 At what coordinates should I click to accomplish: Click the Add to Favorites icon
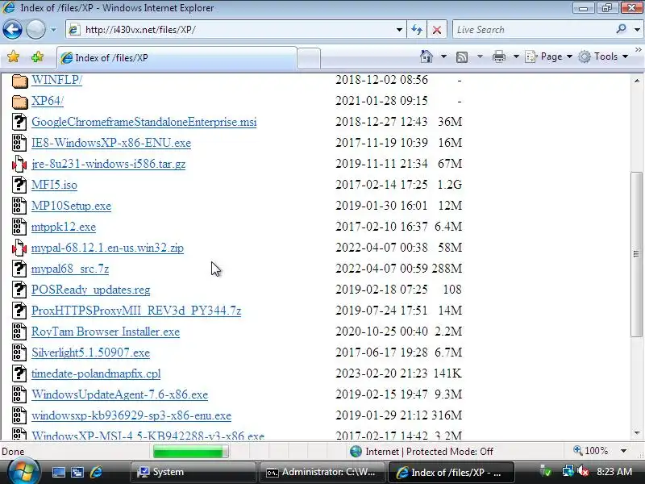pos(37,56)
